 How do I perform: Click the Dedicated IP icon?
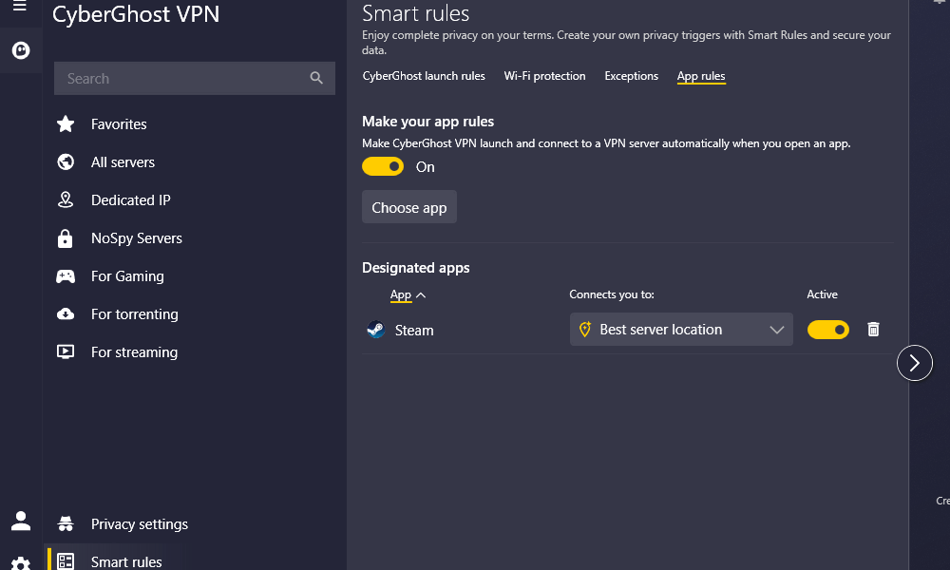(65, 199)
